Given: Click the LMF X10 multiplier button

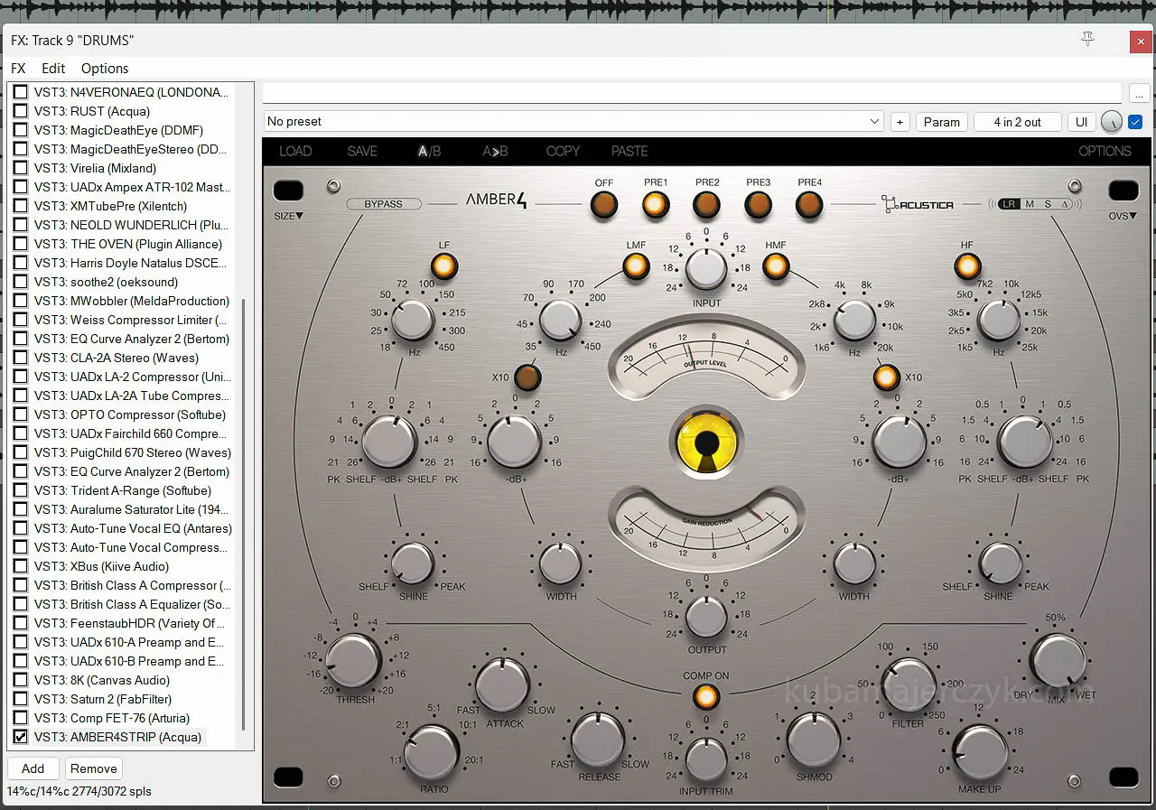Looking at the screenshot, I should pyautogui.click(x=527, y=377).
